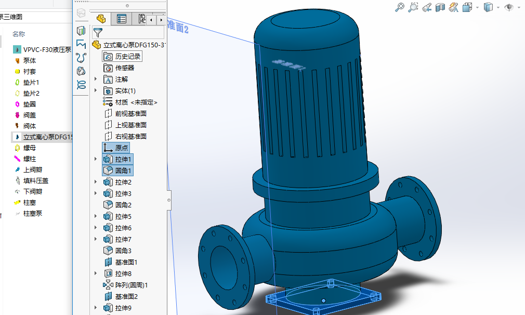Expand the 拉伸2 feature arrow

coord(96,182)
